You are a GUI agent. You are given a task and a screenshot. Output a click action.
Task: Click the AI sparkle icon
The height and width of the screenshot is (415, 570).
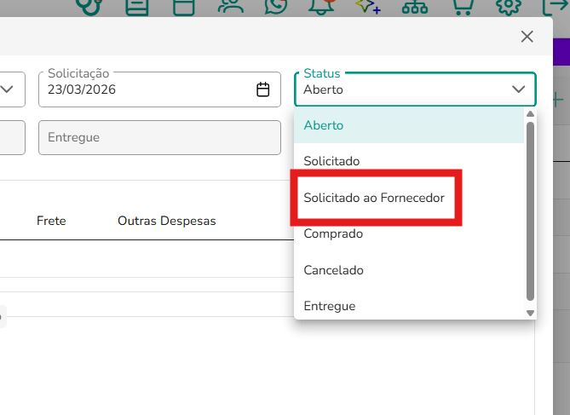pyautogui.click(x=368, y=7)
